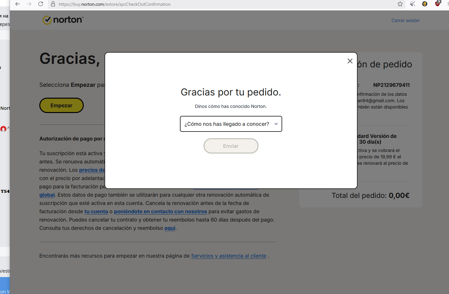Open 'poniéndote en contacto con nosotros' link

[160, 211]
